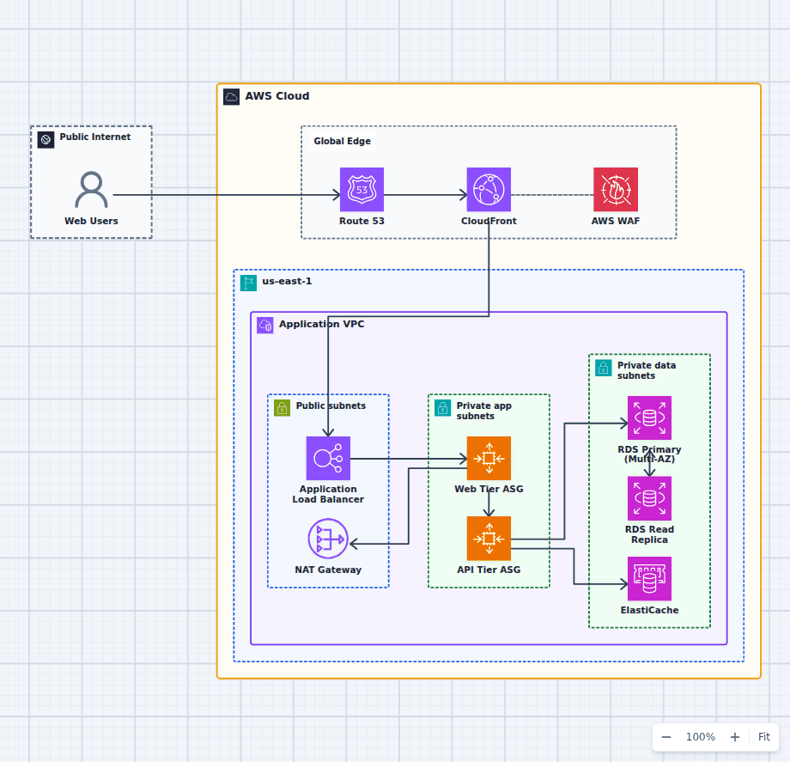The height and width of the screenshot is (762, 790).
Task: Select the Private app subnets lock icon
Action: click(443, 408)
